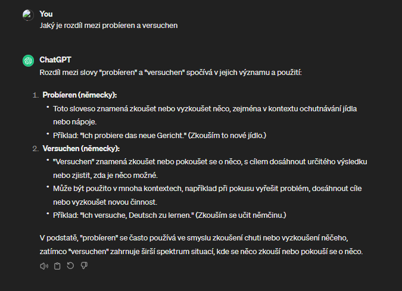Click the "Versuchen (německy):" list heading
This screenshot has height=291, width=402.
(x=81, y=148)
